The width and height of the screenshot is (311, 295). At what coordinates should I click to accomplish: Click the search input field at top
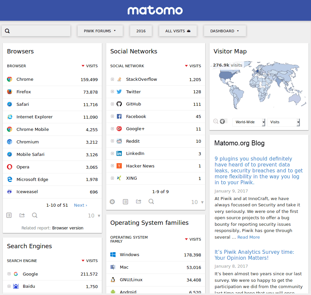tap(36, 31)
